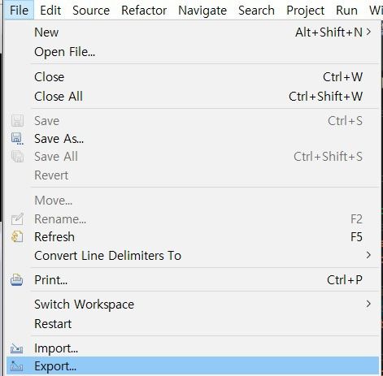Click the Save All stacked disks icon
383x376 pixels.
click(17, 157)
